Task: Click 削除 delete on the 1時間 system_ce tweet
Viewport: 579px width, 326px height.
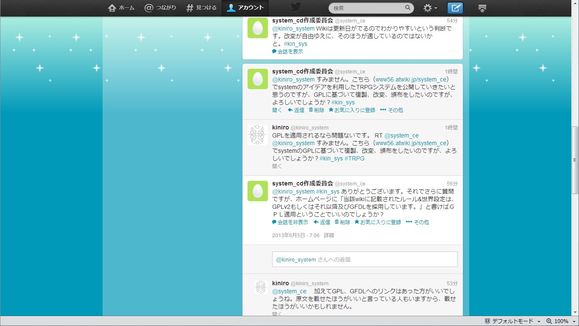Action: click(x=316, y=110)
